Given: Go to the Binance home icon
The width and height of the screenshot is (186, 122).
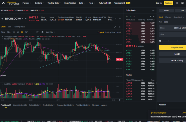Looking at the screenshot, I should 3,3.
